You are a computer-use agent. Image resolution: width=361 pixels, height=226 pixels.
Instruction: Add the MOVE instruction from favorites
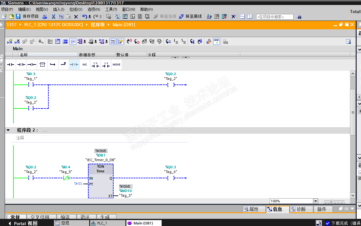pos(116,65)
